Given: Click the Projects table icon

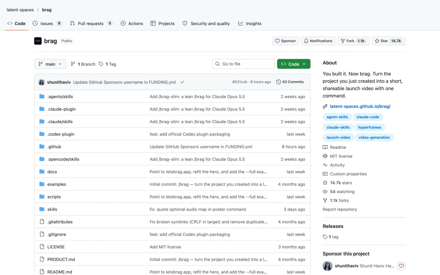Looking at the screenshot, I should click(x=153, y=23).
